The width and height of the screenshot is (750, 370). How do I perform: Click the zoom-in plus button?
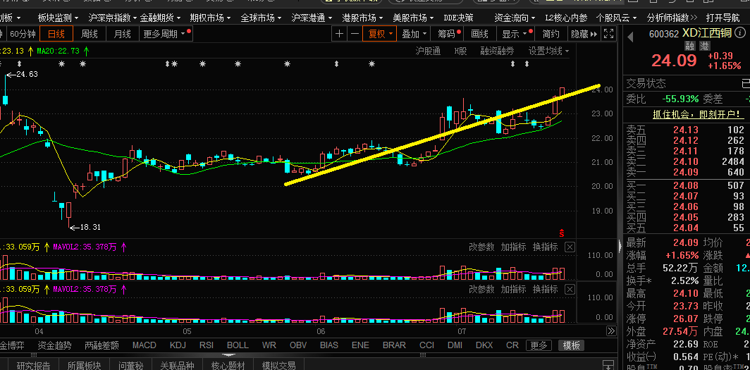[339, 34]
